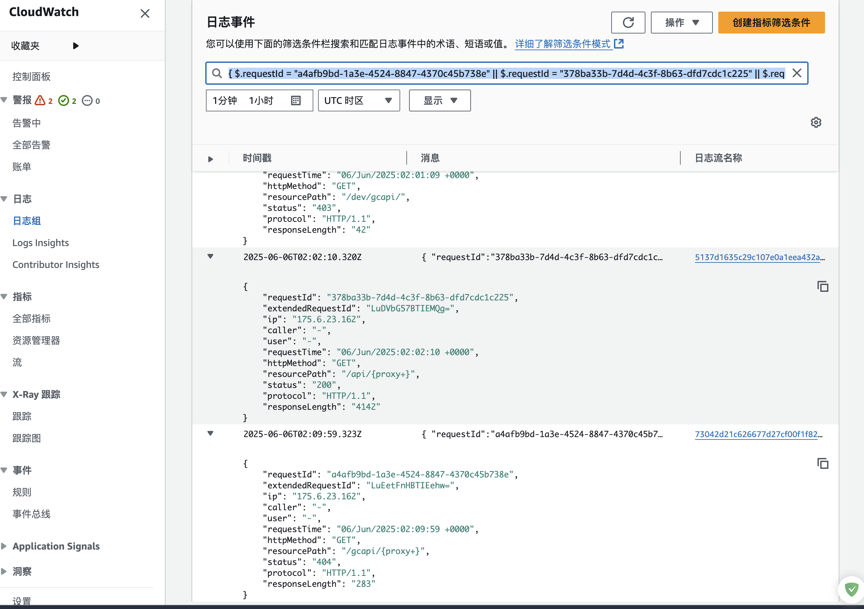Copy the 378ba33b log event JSON
Screen dimensions: 864x609
coord(823,286)
